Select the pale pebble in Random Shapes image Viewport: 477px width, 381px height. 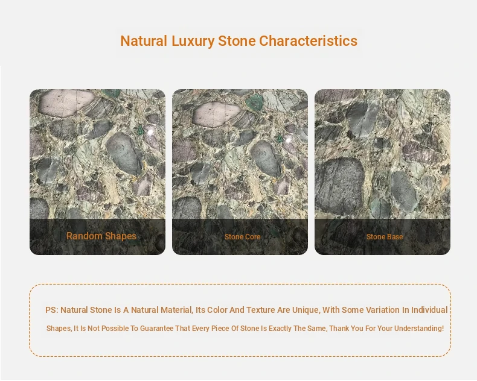coord(66,102)
